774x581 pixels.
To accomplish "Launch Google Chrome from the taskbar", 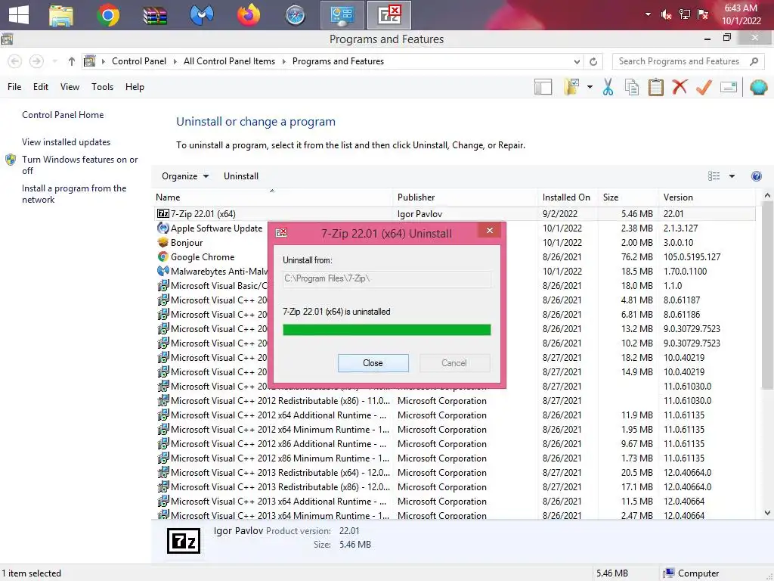I will 108,15.
